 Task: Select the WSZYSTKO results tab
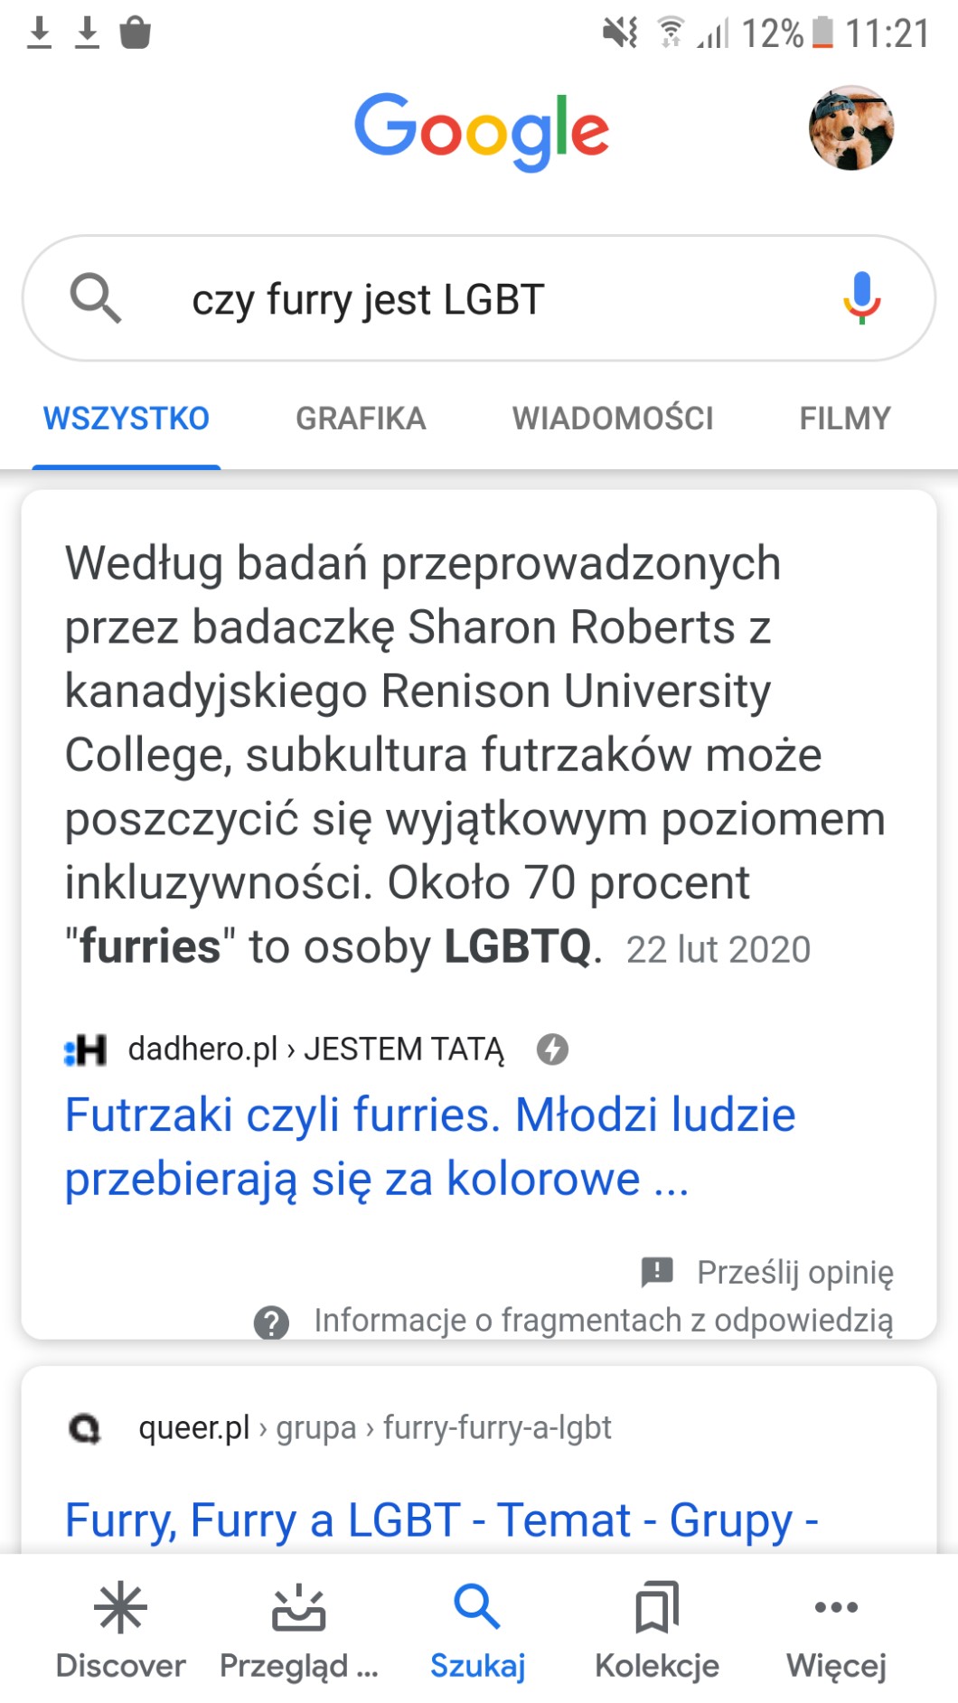[127, 419]
